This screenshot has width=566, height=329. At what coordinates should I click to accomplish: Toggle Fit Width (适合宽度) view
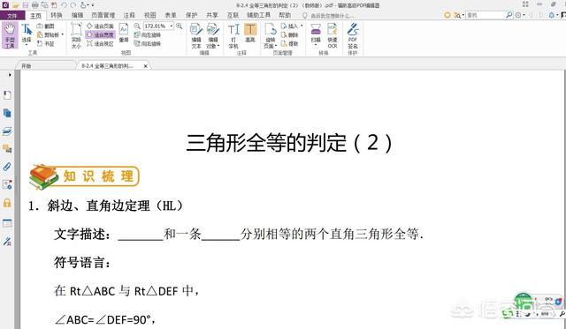click(x=100, y=35)
